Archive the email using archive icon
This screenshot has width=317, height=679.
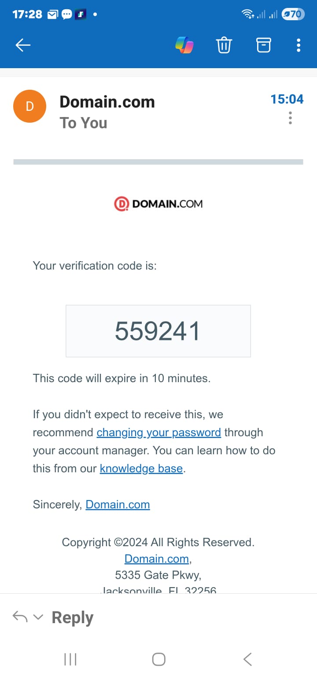click(x=263, y=45)
